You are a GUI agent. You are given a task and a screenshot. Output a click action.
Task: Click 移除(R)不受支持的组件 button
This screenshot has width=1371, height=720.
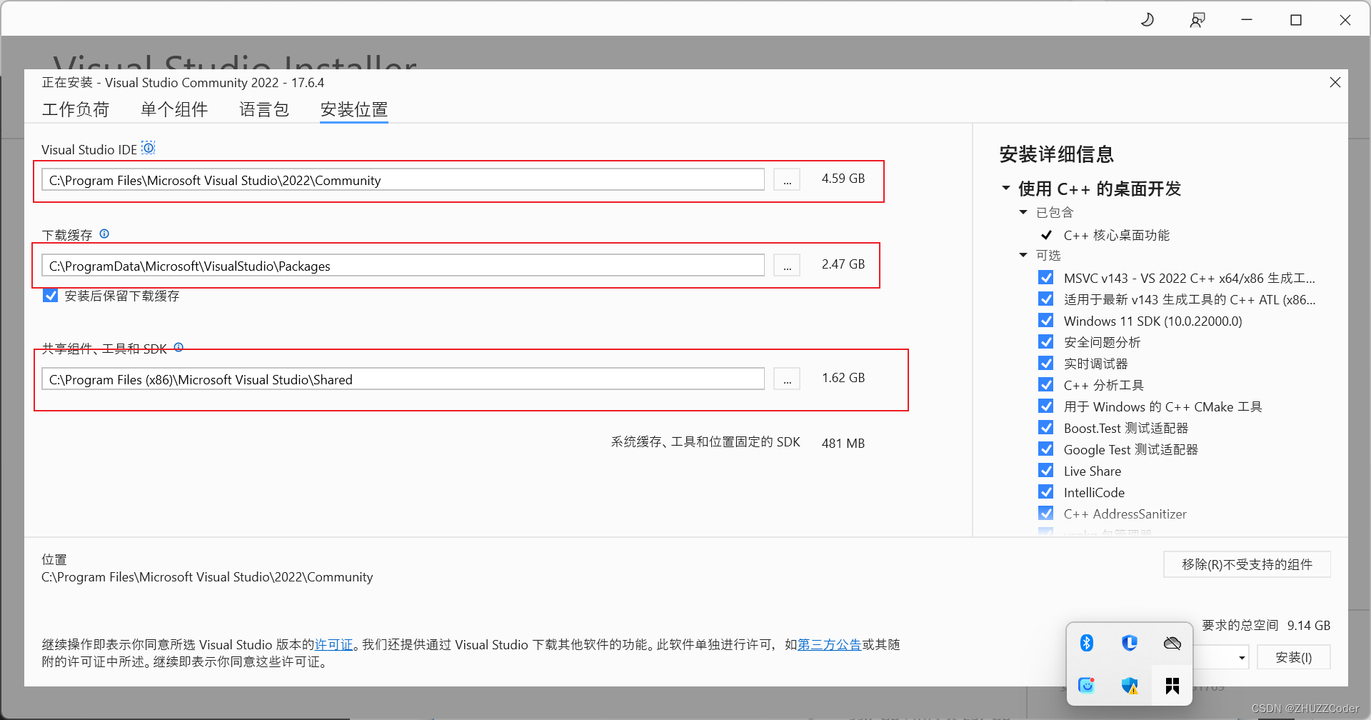tap(1247, 564)
